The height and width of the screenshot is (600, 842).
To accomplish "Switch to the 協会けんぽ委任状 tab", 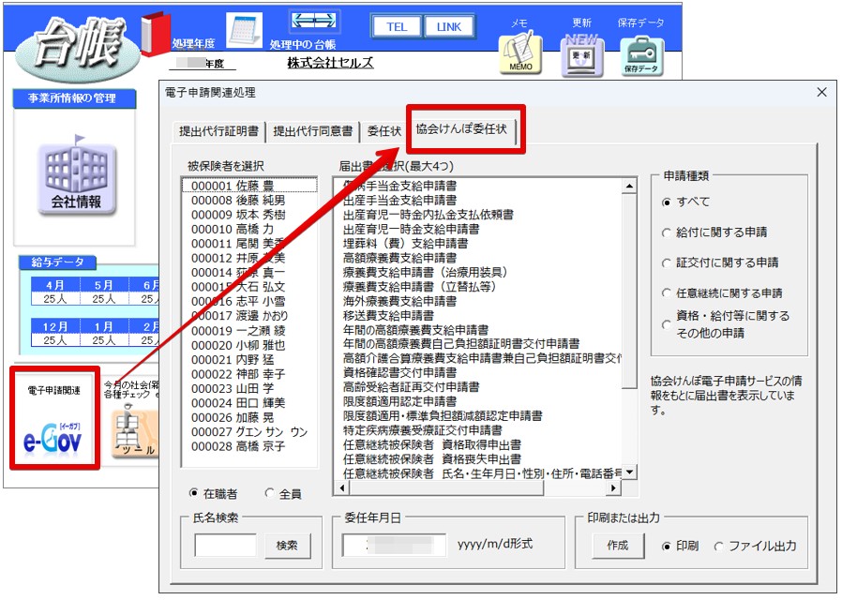I will pos(461,129).
